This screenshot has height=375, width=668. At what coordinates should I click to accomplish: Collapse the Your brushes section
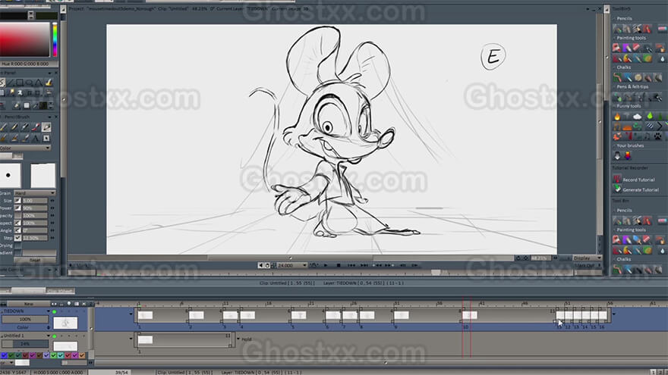click(x=615, y=145)
